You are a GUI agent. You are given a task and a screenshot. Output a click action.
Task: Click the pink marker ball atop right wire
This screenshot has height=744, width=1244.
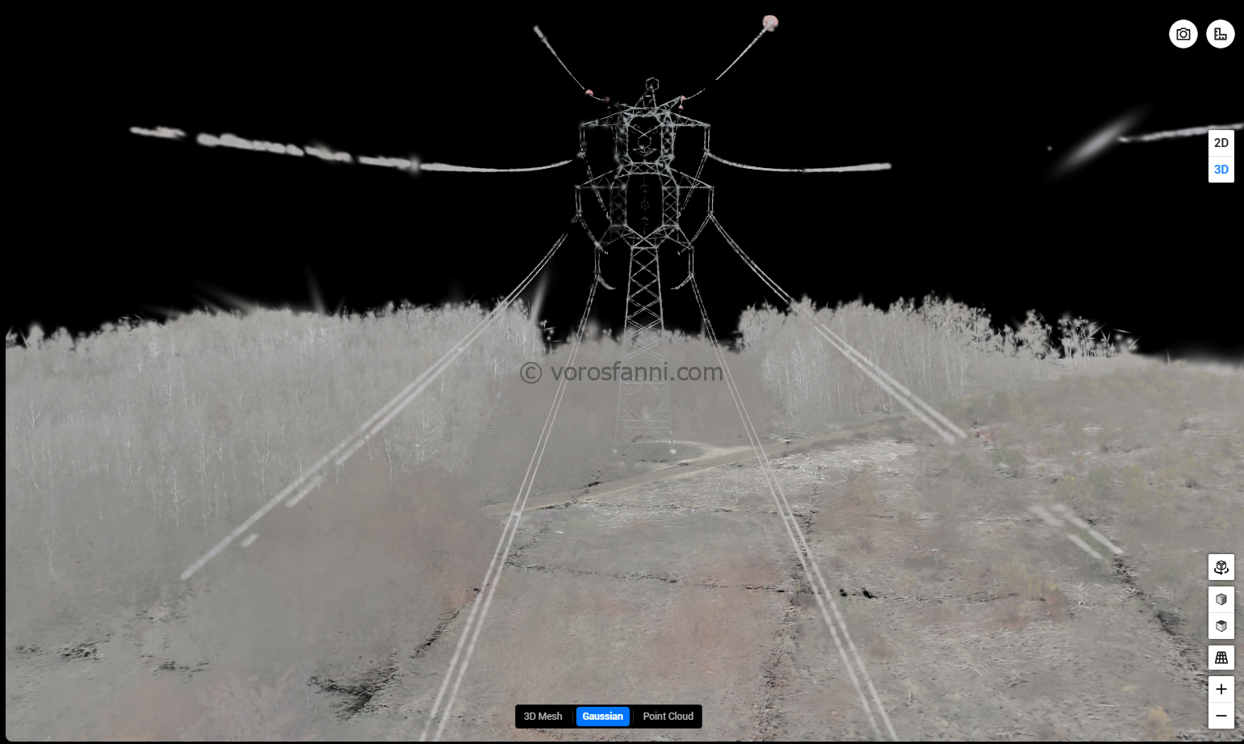tap(770, 23)
